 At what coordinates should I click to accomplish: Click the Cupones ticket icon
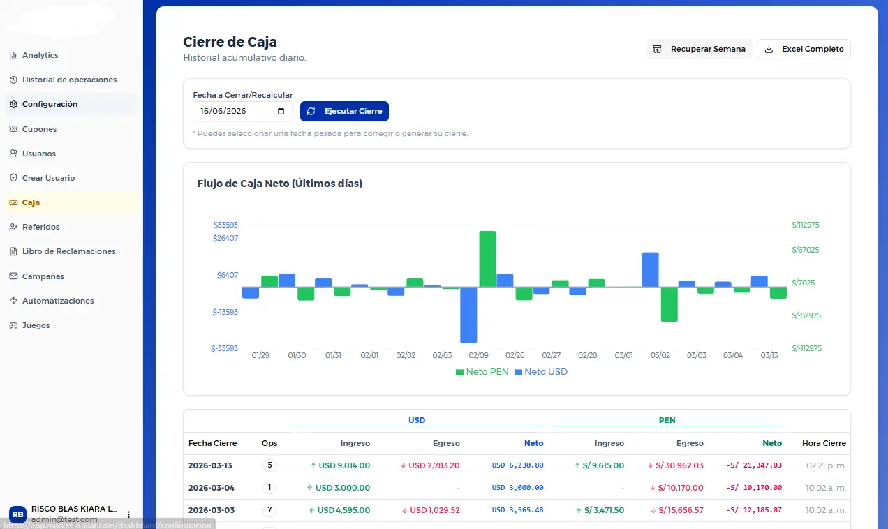13,129
